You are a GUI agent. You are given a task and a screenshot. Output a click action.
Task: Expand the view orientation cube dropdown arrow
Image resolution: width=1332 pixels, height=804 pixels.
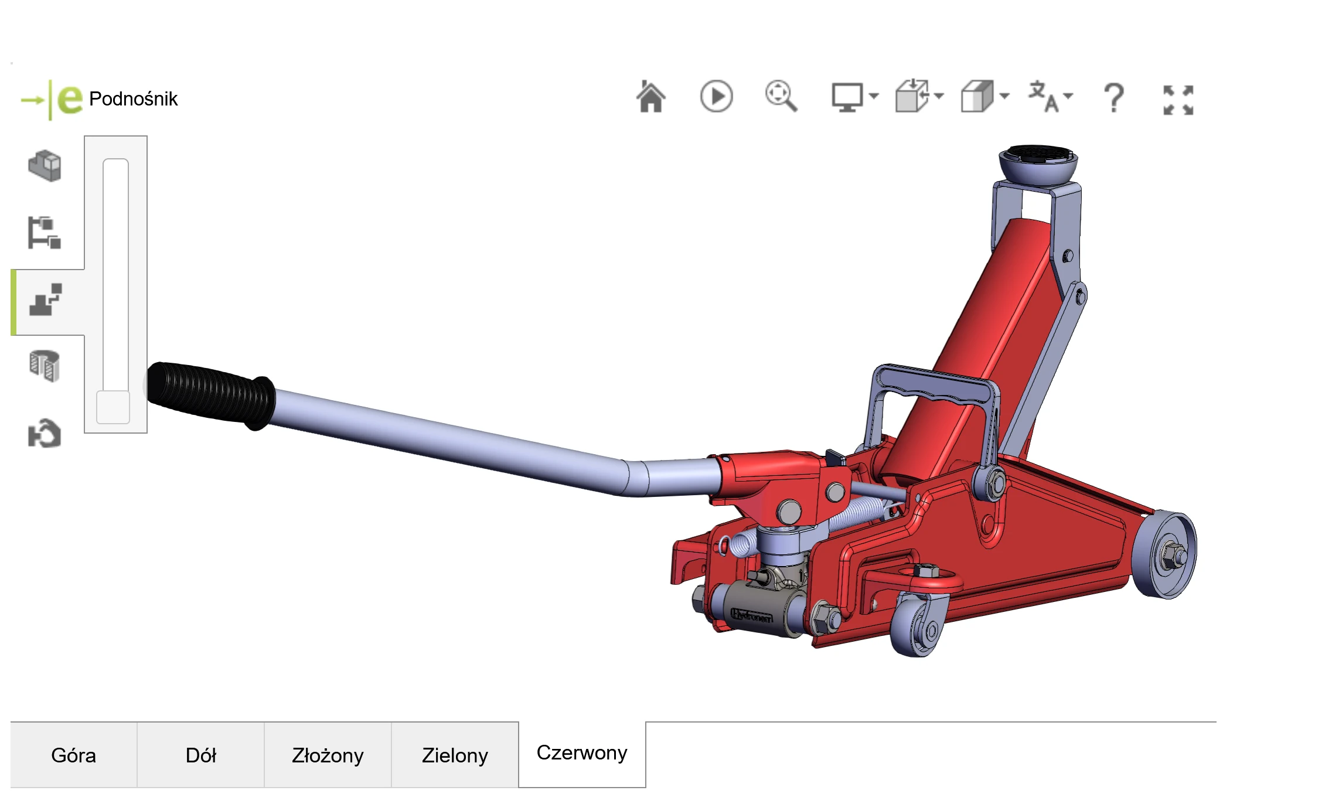point(939,96)
